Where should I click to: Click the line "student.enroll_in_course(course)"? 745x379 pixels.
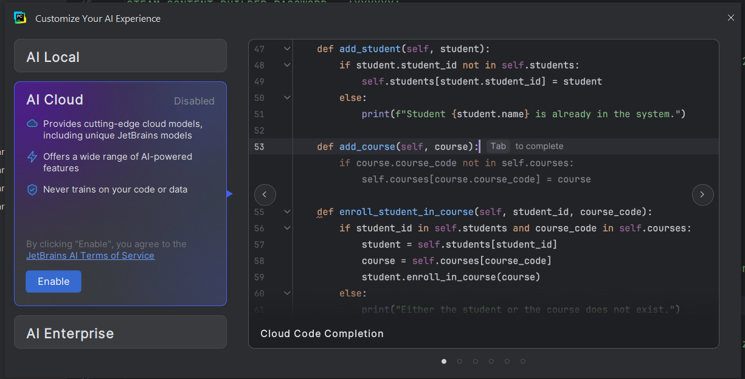pos(451,278)
